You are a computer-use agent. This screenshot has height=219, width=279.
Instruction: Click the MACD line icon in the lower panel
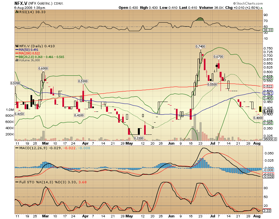point(17,149)
